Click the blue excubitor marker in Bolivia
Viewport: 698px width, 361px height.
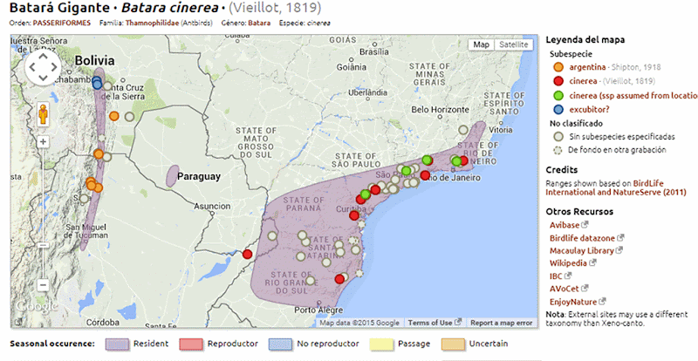pyautogui.click(x=97, y=84)
